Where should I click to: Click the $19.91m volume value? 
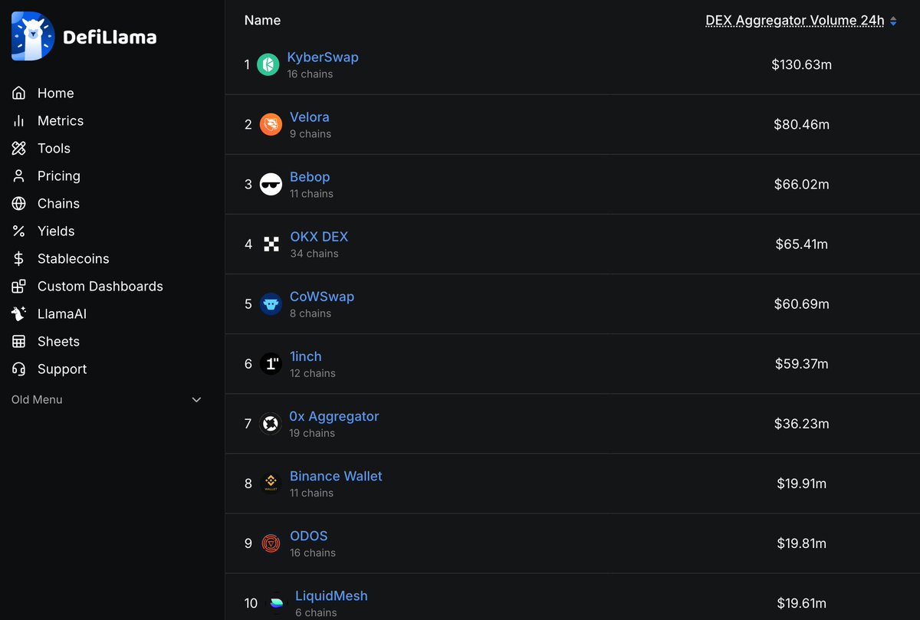(x=802, y=483)
